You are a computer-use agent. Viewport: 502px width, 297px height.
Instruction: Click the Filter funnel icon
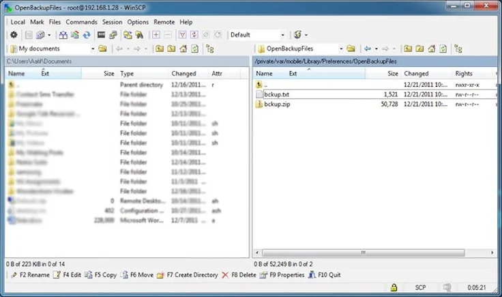click(183, 35)
